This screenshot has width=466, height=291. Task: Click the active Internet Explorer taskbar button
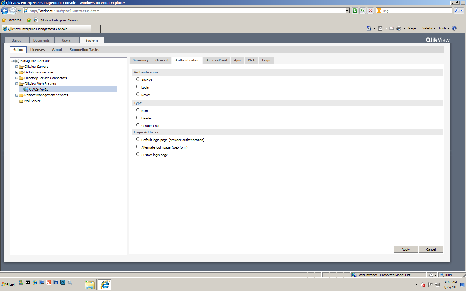tap(105, 285)
